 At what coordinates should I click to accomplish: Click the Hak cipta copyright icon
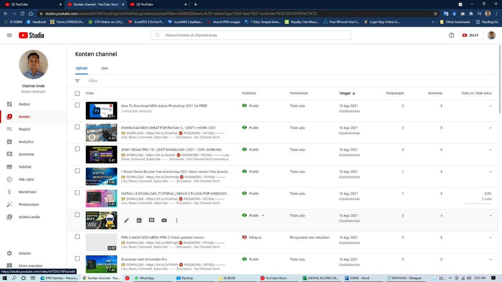coord(9,179)
